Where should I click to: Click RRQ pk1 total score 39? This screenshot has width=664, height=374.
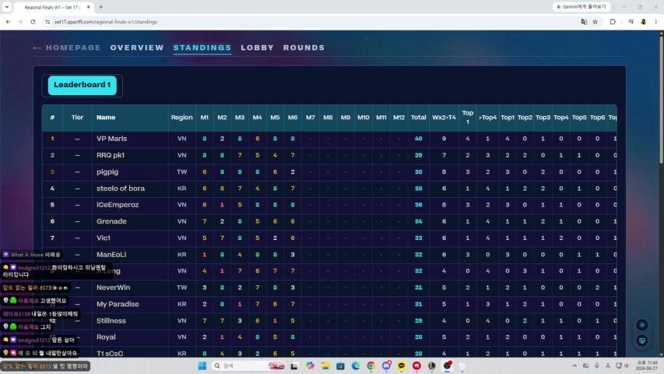pyautogui.click(x=418, y=155)
